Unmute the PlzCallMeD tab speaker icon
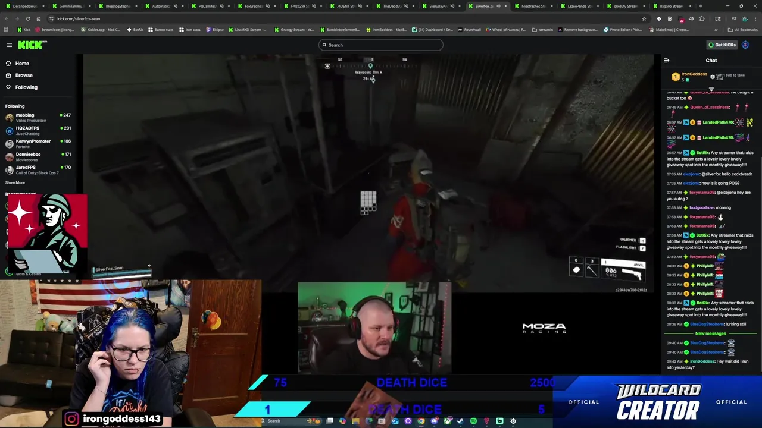The height and width of the screenshot is (428, 762). coord(221,6)
